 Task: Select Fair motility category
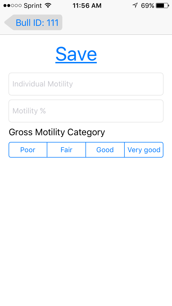66,150
